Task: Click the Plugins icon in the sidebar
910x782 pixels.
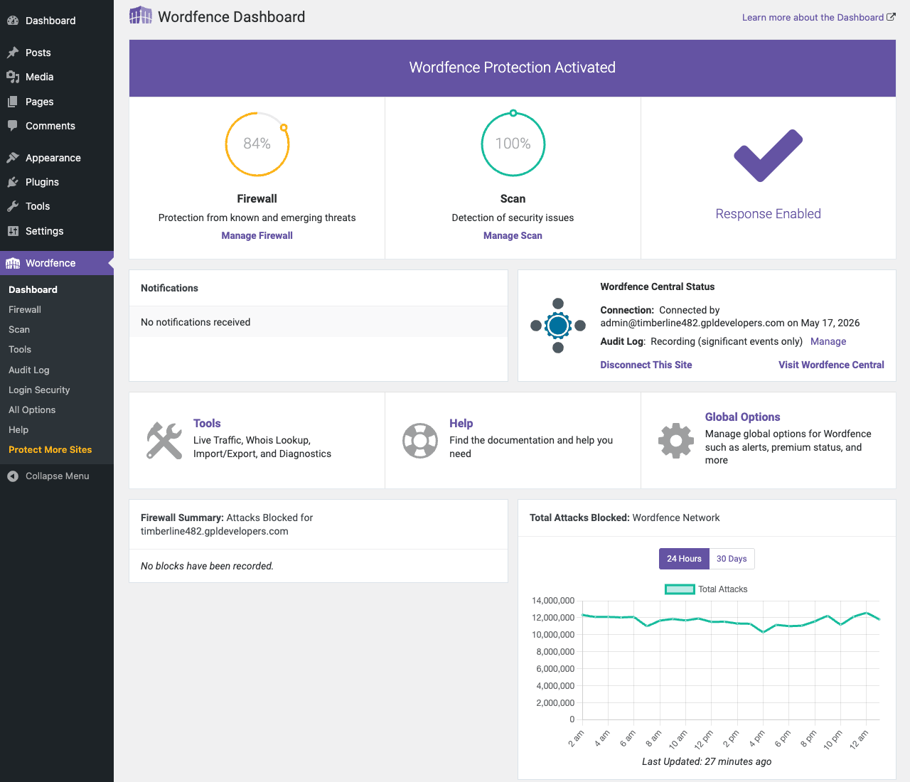Action: point(13,182)
